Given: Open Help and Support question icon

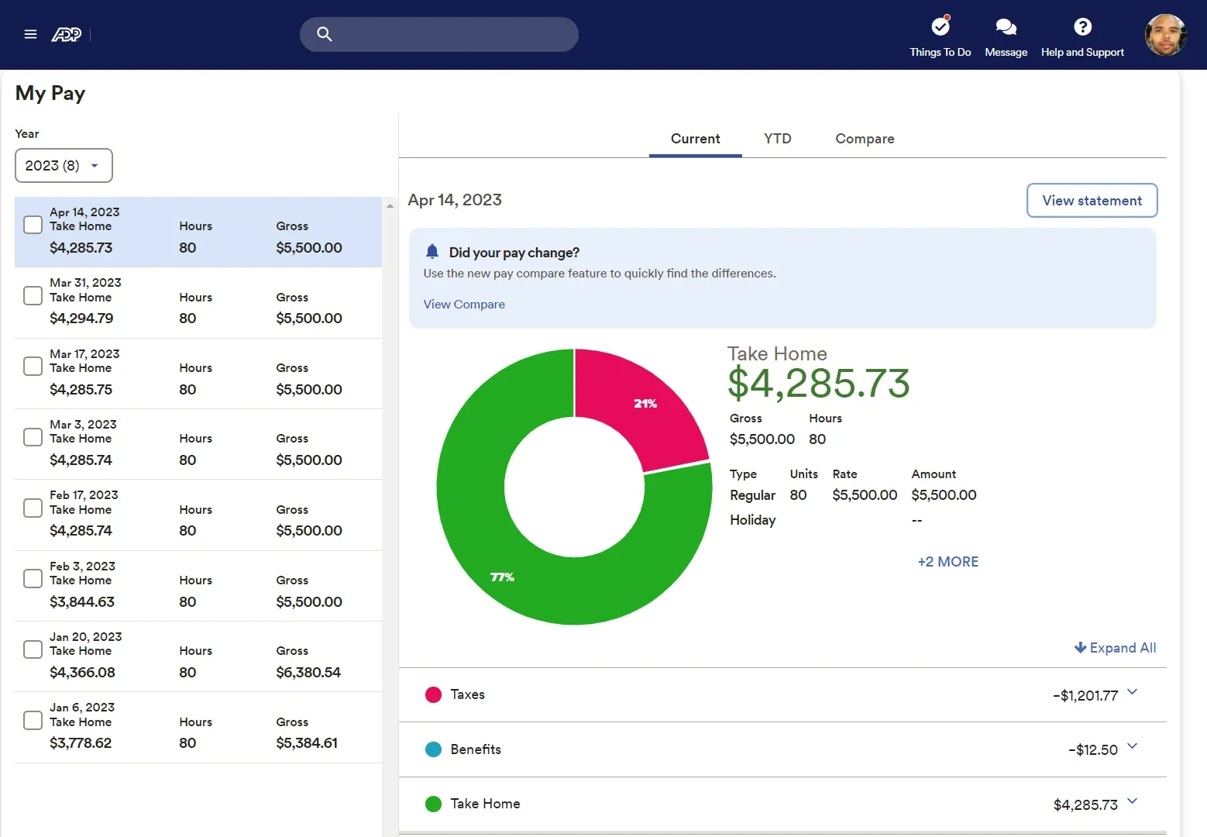Looking at the screenshot, I should coord(1082,27).
